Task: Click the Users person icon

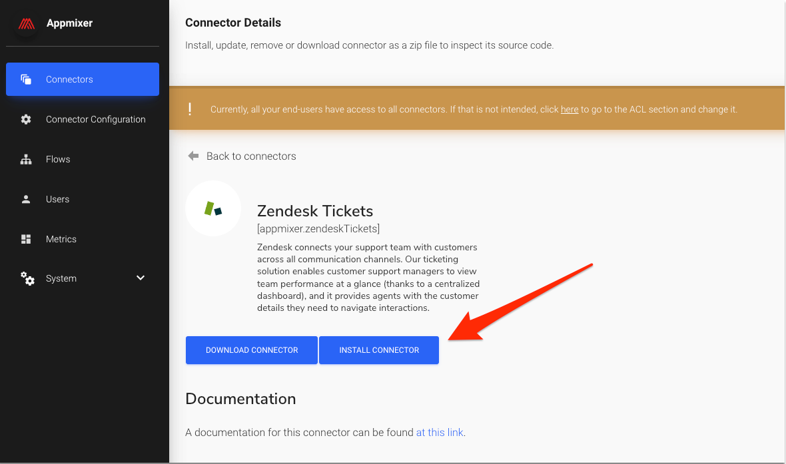Action: click(x=26, y=199)
